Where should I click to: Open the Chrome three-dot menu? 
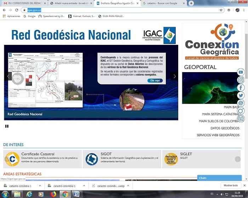pyautogui.click(x=244, y=10)
